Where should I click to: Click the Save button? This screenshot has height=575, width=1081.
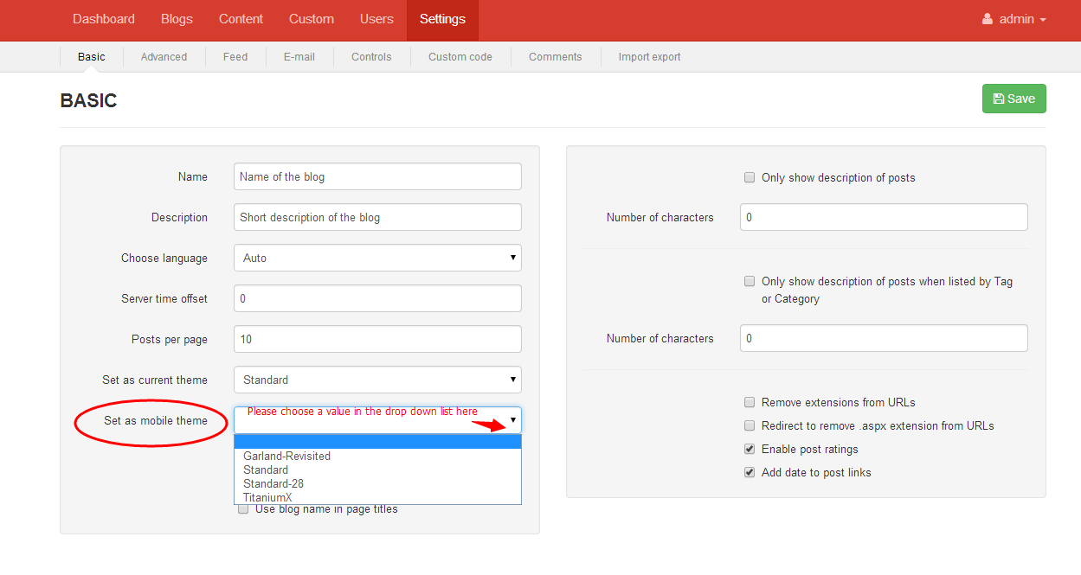(1013, 99)
